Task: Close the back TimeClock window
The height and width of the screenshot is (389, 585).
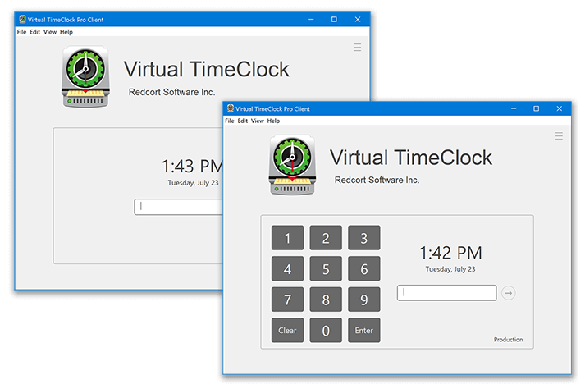Action: click(358, 20)
